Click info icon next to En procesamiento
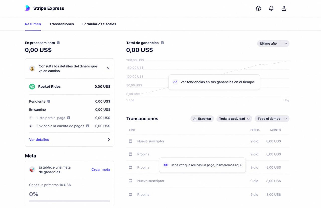Screen dimensions: 321x208 [x=58, y=43]
